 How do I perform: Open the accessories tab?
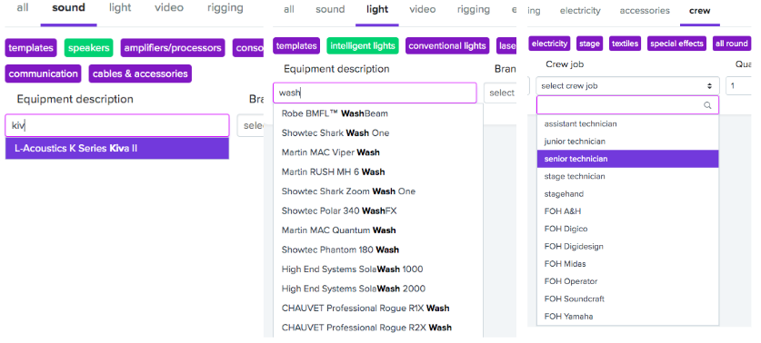(x=645, y=11)
